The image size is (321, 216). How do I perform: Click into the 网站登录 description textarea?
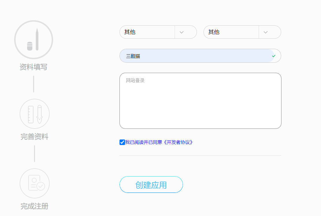[x=200, y=101]
